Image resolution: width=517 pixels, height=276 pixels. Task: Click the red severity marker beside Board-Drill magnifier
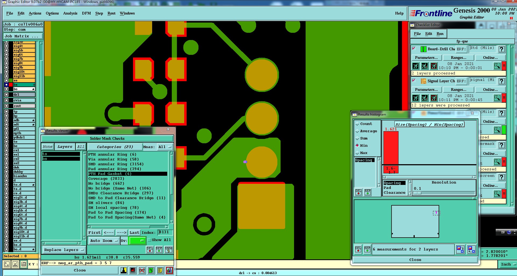(x=504, y=66)
